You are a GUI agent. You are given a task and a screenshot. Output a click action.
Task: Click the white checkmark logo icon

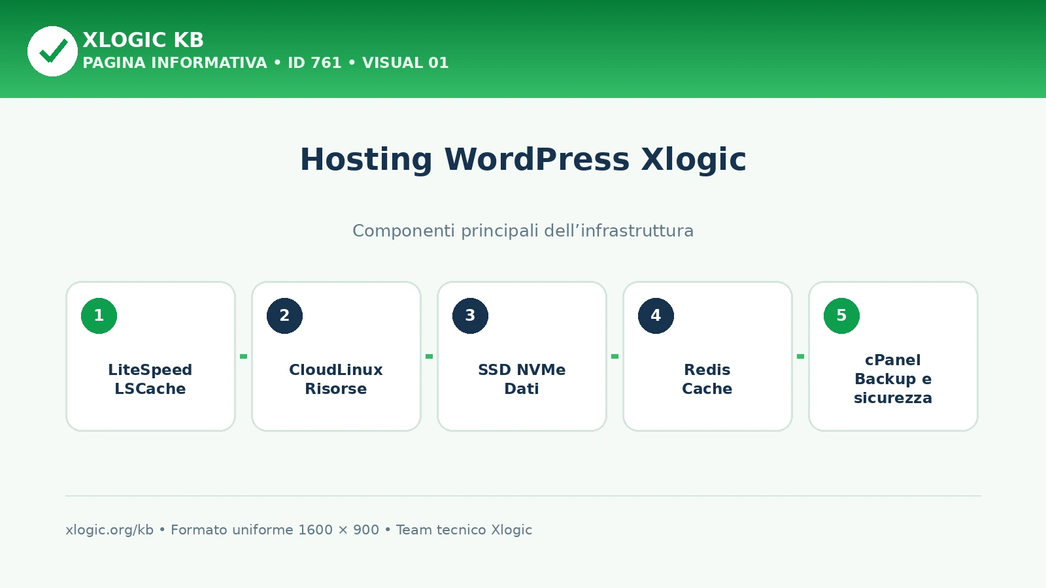[52, 51]
